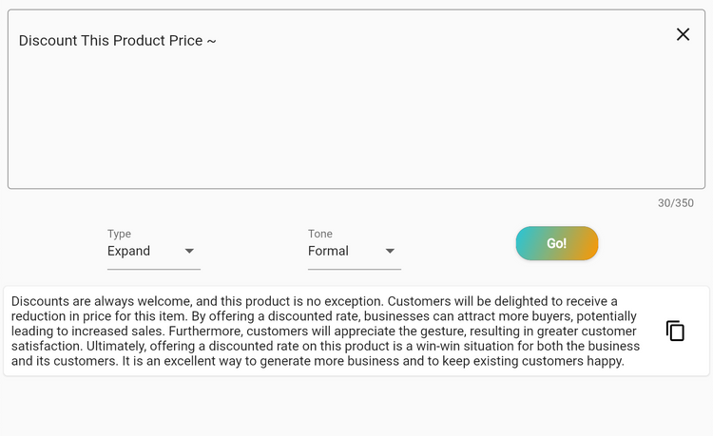Clear the input text with the X icon
The height and width of the screenshot is (436, 713).
coord(683,34)
